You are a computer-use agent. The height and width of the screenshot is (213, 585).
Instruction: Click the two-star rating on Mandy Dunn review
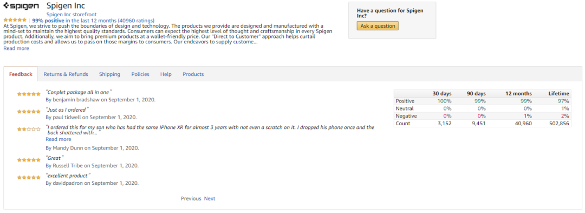tap(29, 129)
